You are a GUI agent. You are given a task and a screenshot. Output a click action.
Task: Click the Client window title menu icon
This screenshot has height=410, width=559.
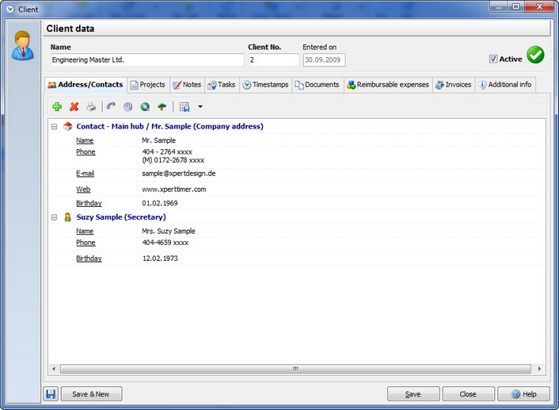[10, 10]
